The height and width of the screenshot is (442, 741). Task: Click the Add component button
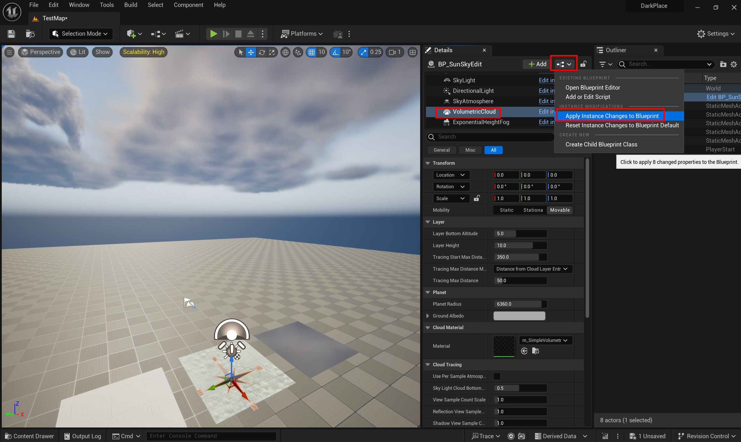tap(537, 64)
